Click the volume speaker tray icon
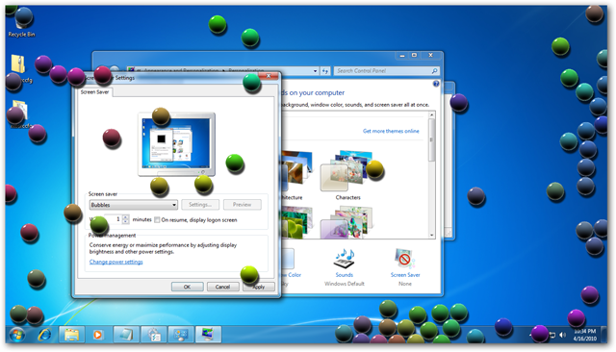Screen dimensions: 616x352 click(562, 335)
